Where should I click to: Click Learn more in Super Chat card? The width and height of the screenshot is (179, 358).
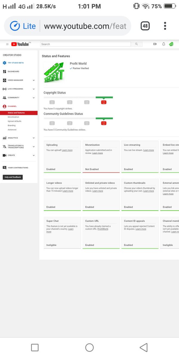point(60,230)
